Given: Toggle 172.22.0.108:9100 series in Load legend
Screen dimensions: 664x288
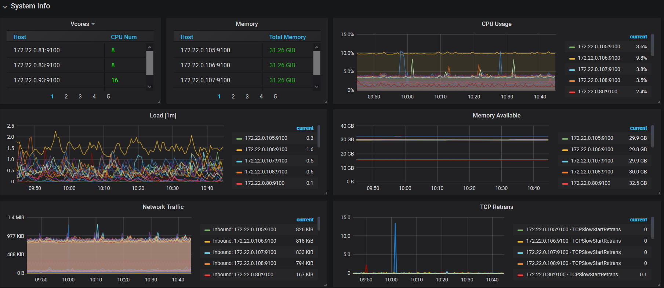Looking at the screenshot, I should (266, 172).
